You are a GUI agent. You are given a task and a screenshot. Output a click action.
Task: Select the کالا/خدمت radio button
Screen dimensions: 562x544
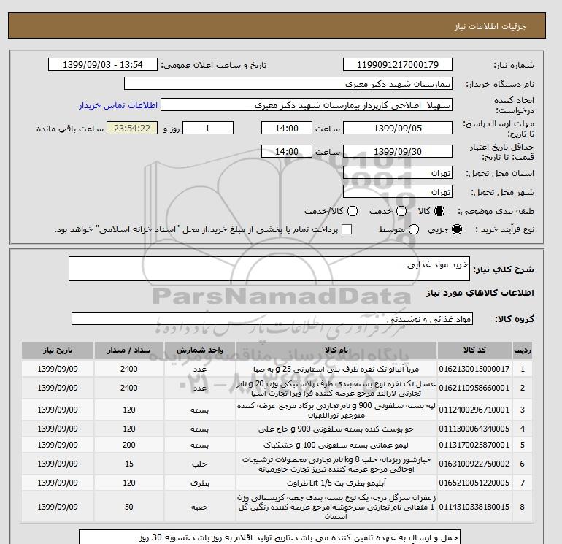coord(353,211)
